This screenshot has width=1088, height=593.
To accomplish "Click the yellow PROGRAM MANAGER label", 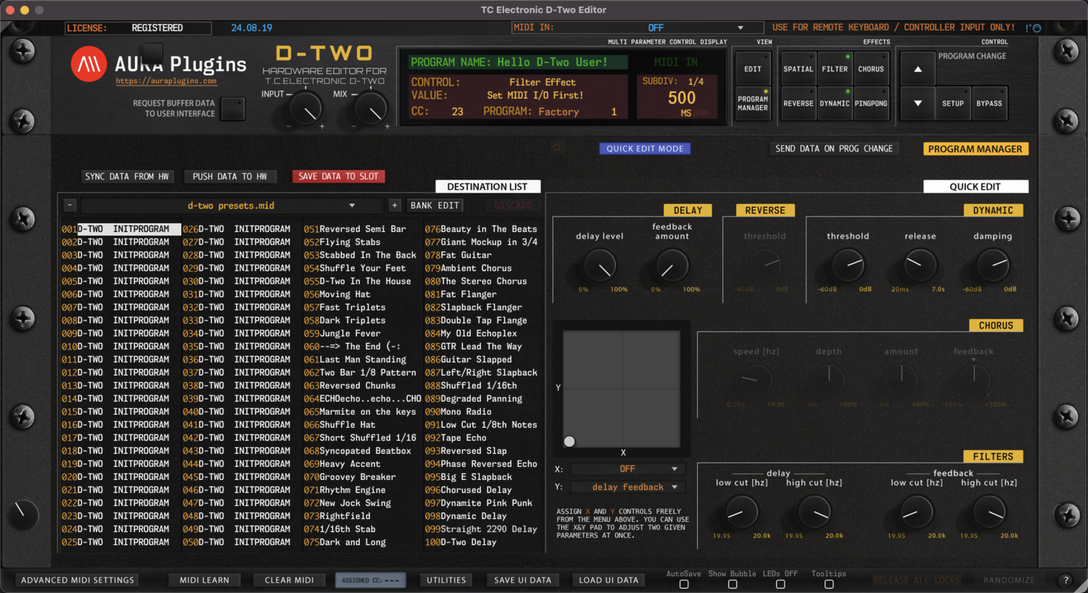I will (975, 149).
